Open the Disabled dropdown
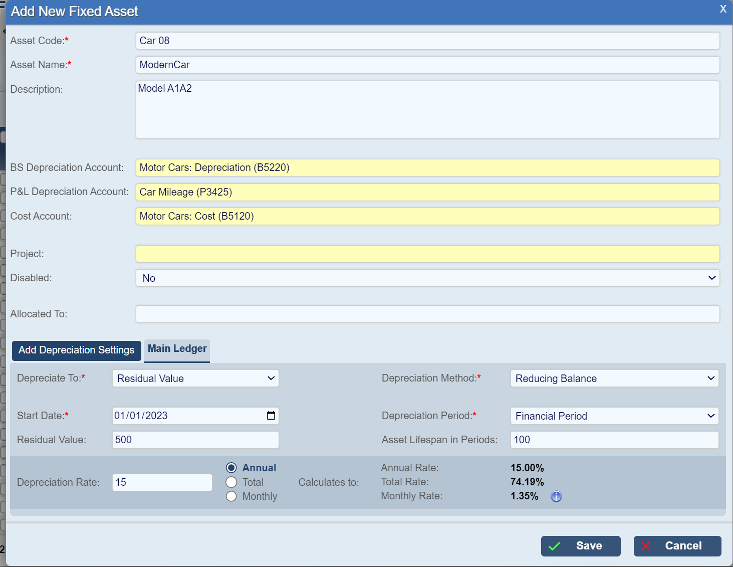Screen dimensions: 733x567 tap(427, 278)
